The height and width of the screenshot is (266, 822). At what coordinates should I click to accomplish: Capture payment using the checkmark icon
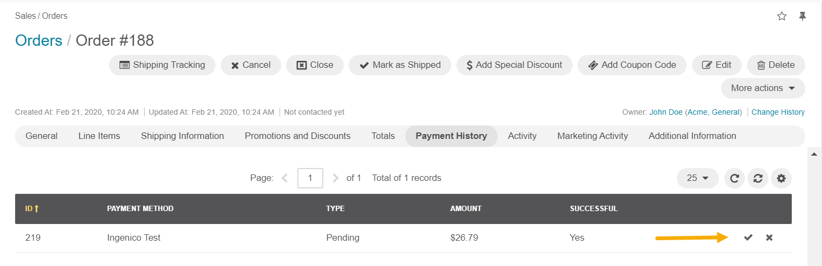coord(748,237)
